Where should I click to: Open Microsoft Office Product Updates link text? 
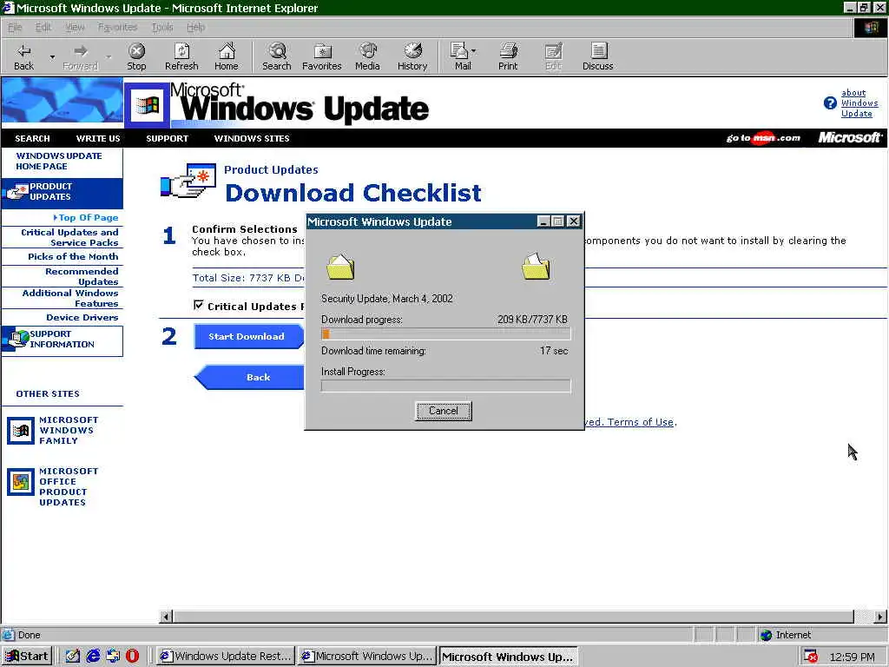coord(68,486)
